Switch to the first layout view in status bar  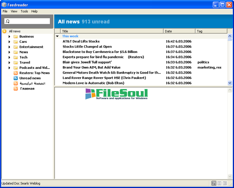pos(214,183)
